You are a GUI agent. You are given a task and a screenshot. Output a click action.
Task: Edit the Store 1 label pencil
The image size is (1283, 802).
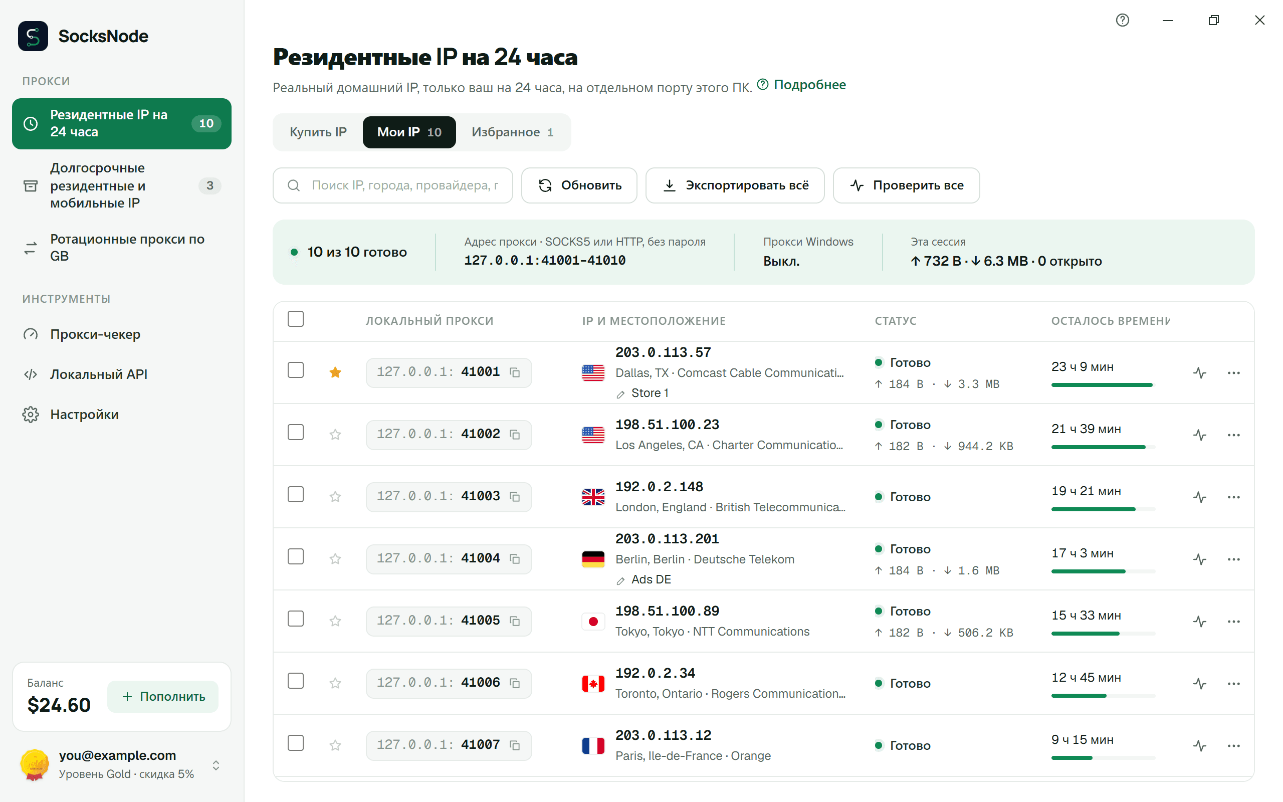tap(620, 394)
